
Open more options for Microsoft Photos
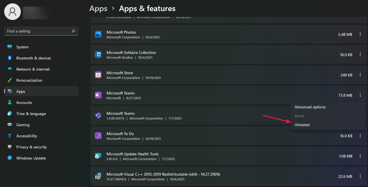(x=360, y=34)
